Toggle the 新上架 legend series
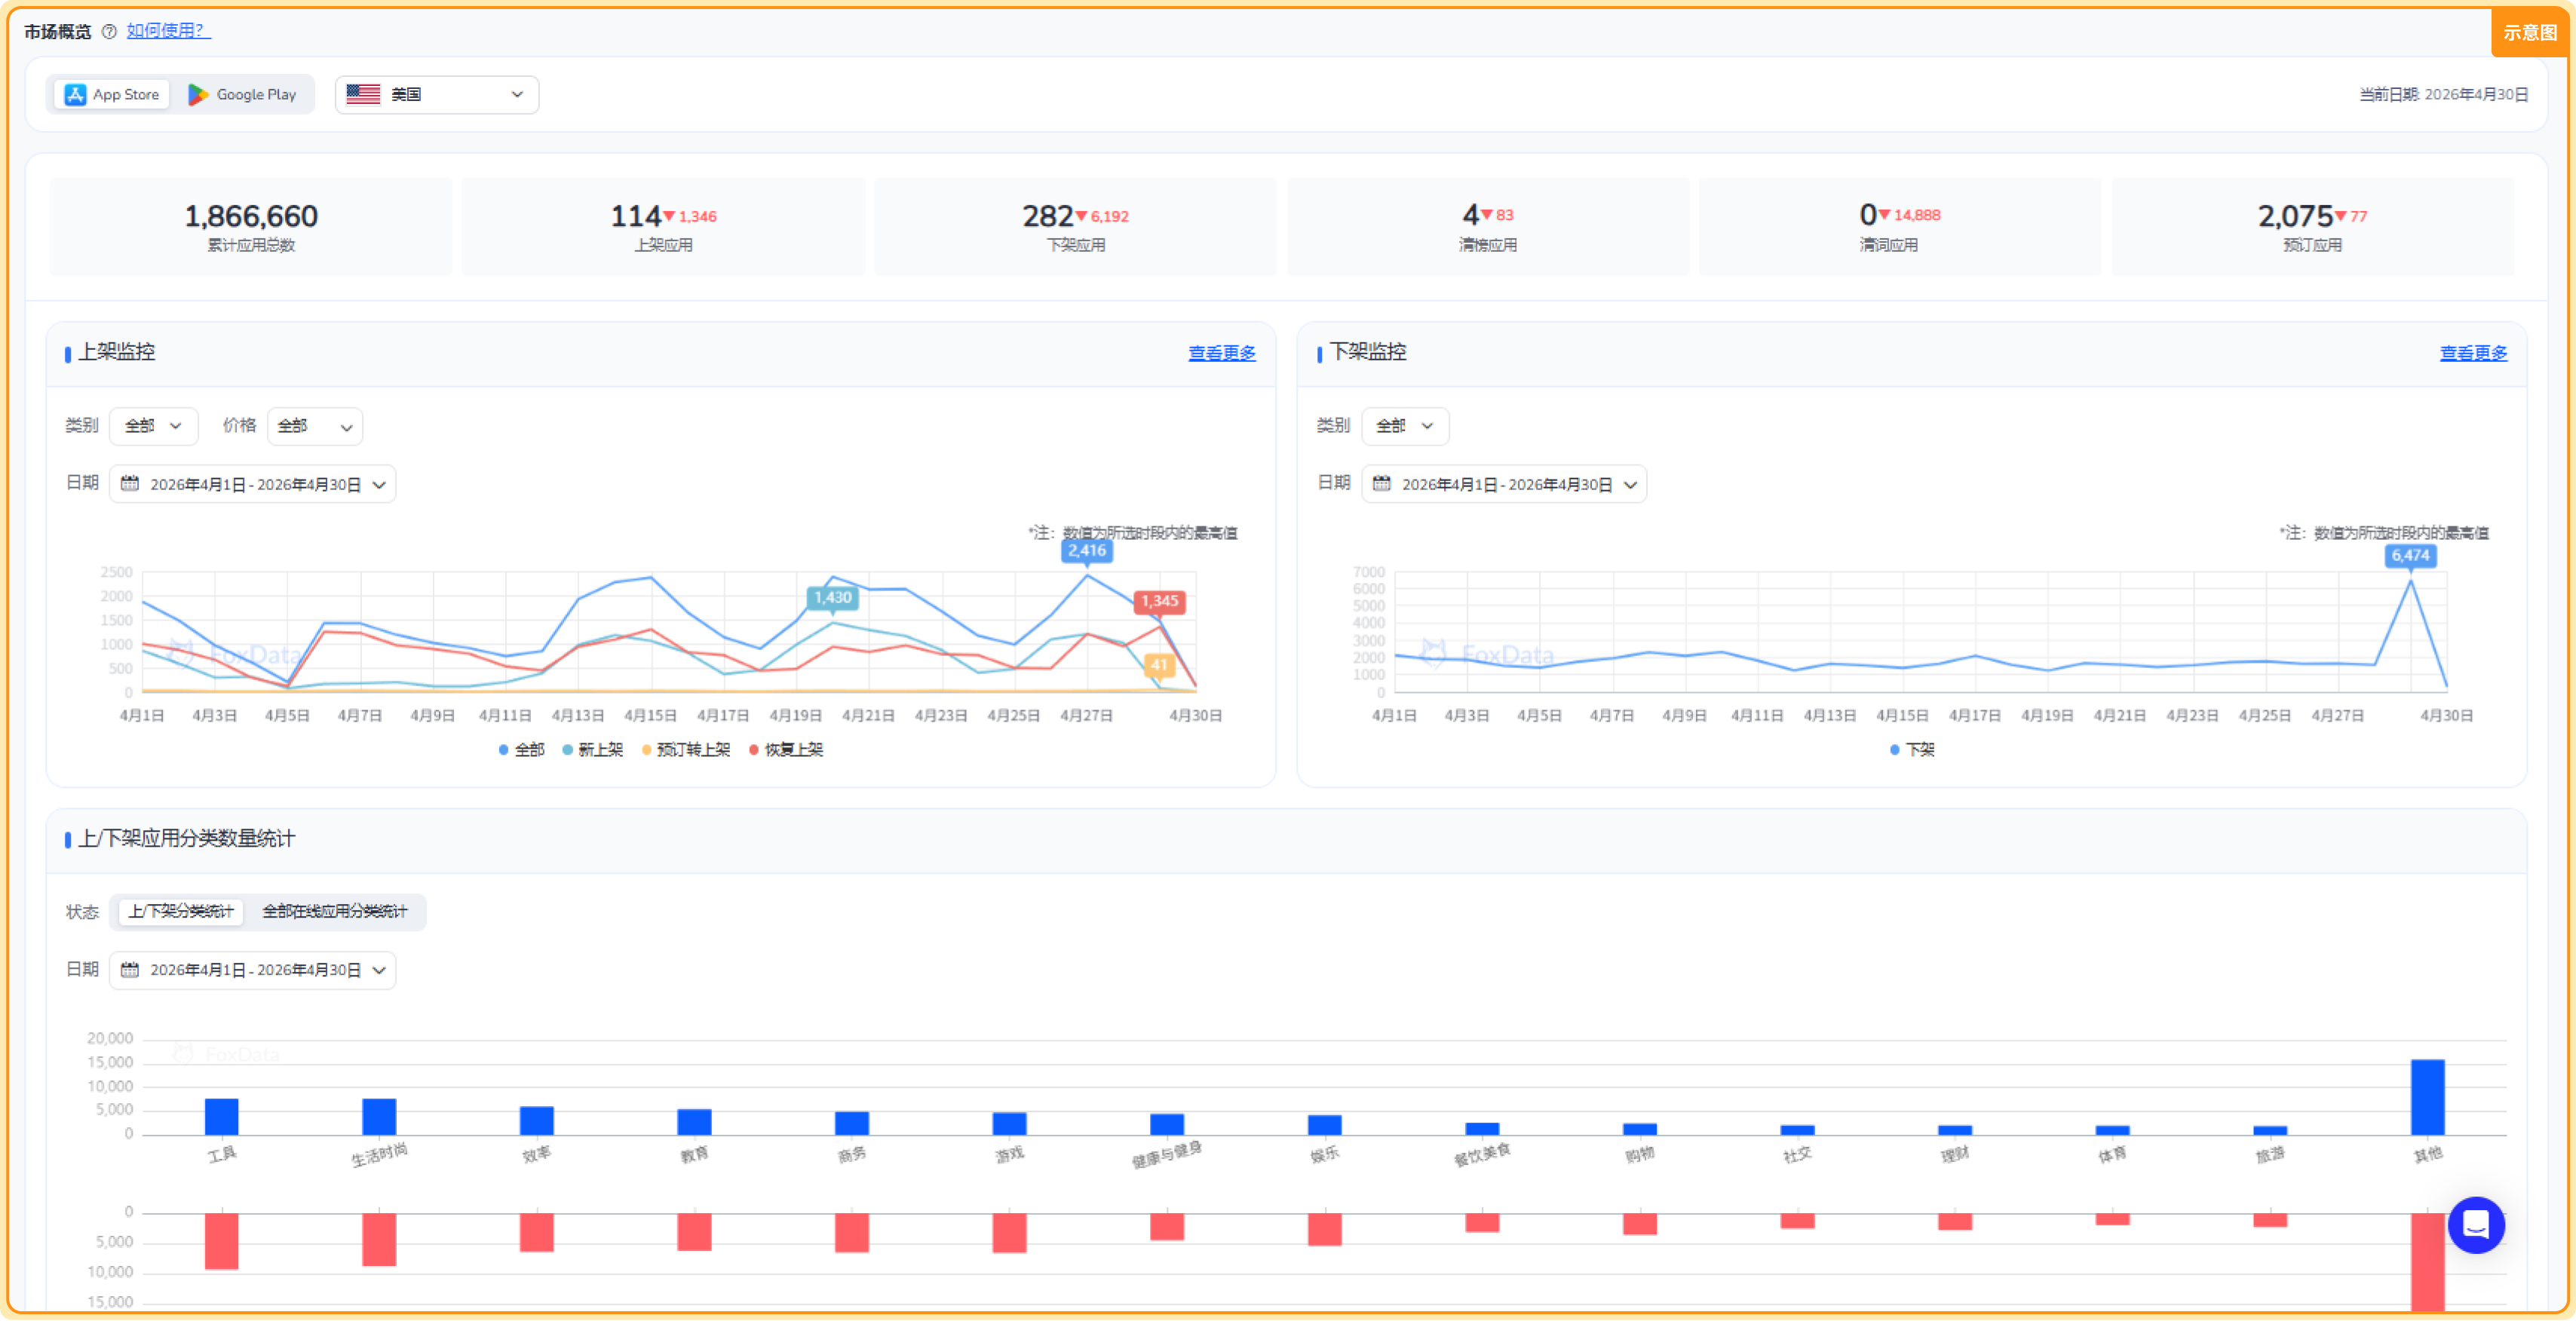This screenshot has height=1321, width=2576. [592, 750]
